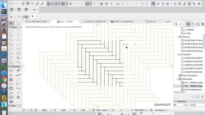
Task: Open grid snap options dropdown arrow
Action: point(74,4)
